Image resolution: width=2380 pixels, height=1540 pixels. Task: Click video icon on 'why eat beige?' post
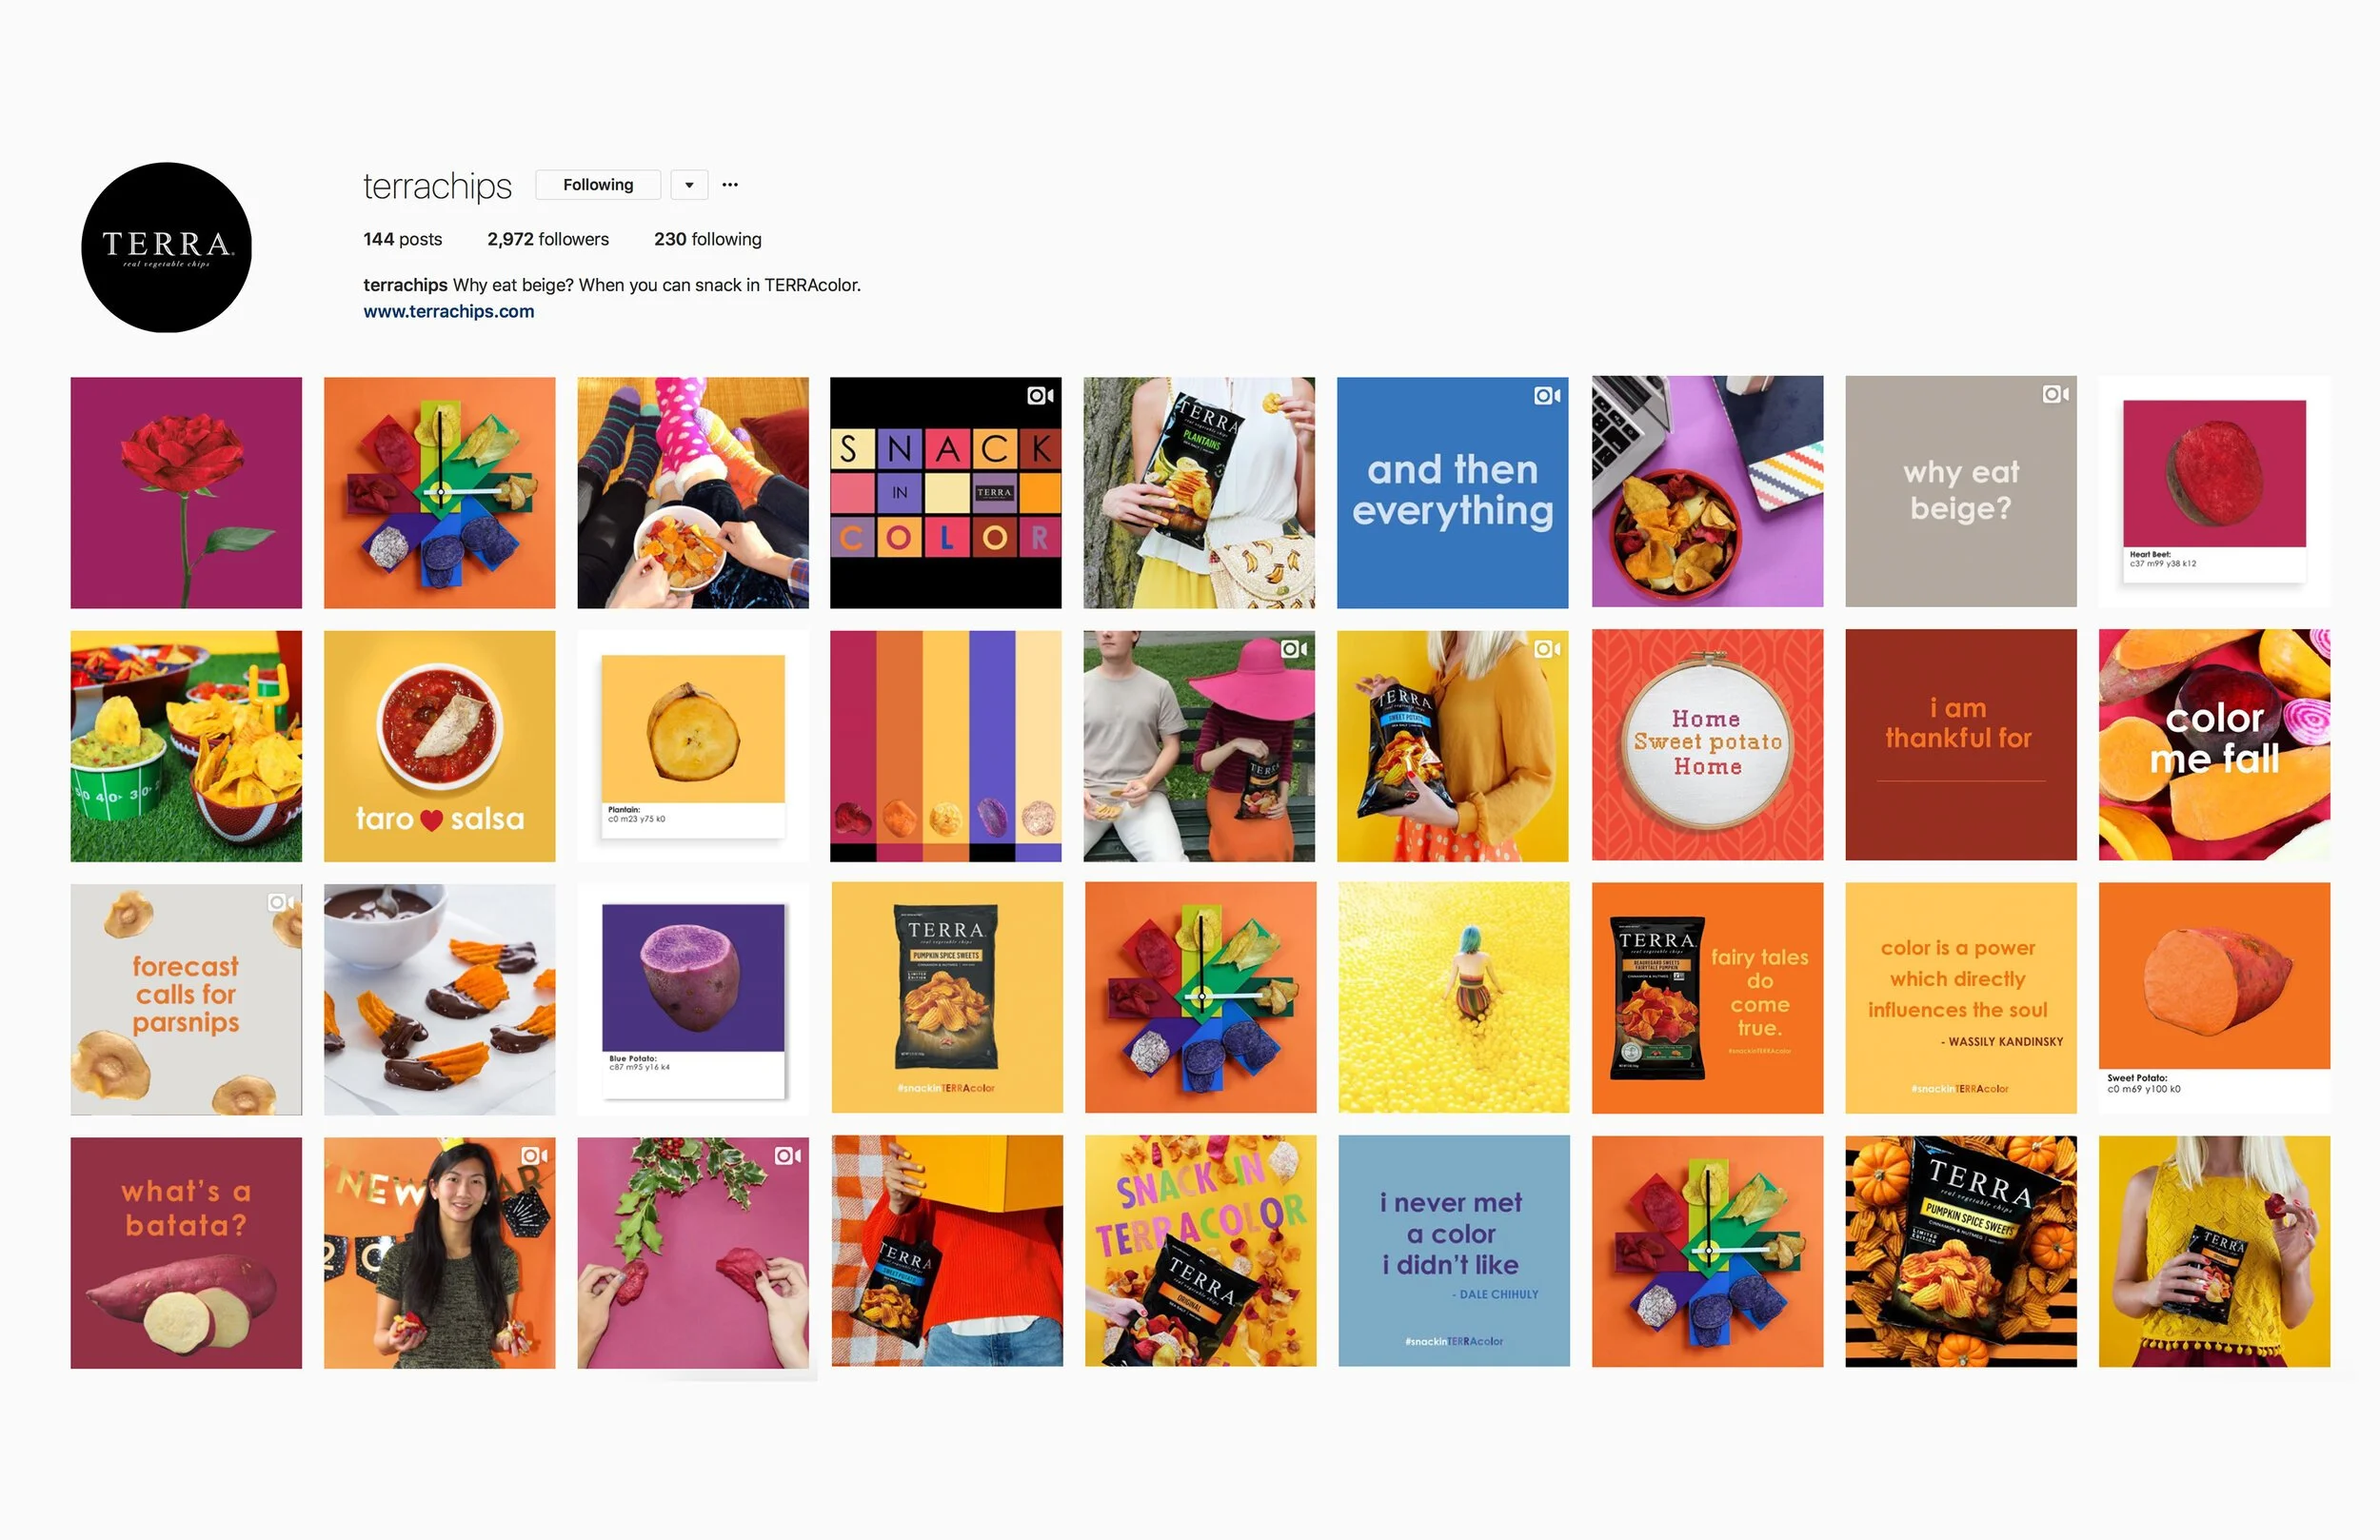(x=2055, y=395)
